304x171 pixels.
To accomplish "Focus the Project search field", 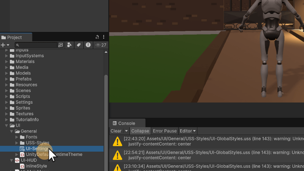I will (x=36, y=45).
